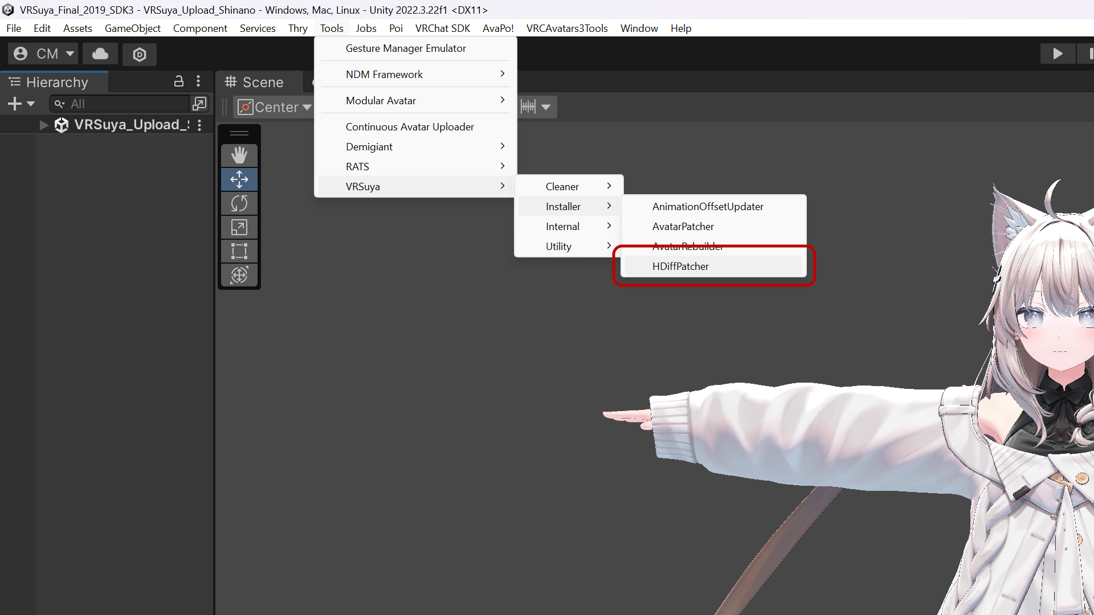Select the Scale tool

pyautogui.click(x=239, y=227)
